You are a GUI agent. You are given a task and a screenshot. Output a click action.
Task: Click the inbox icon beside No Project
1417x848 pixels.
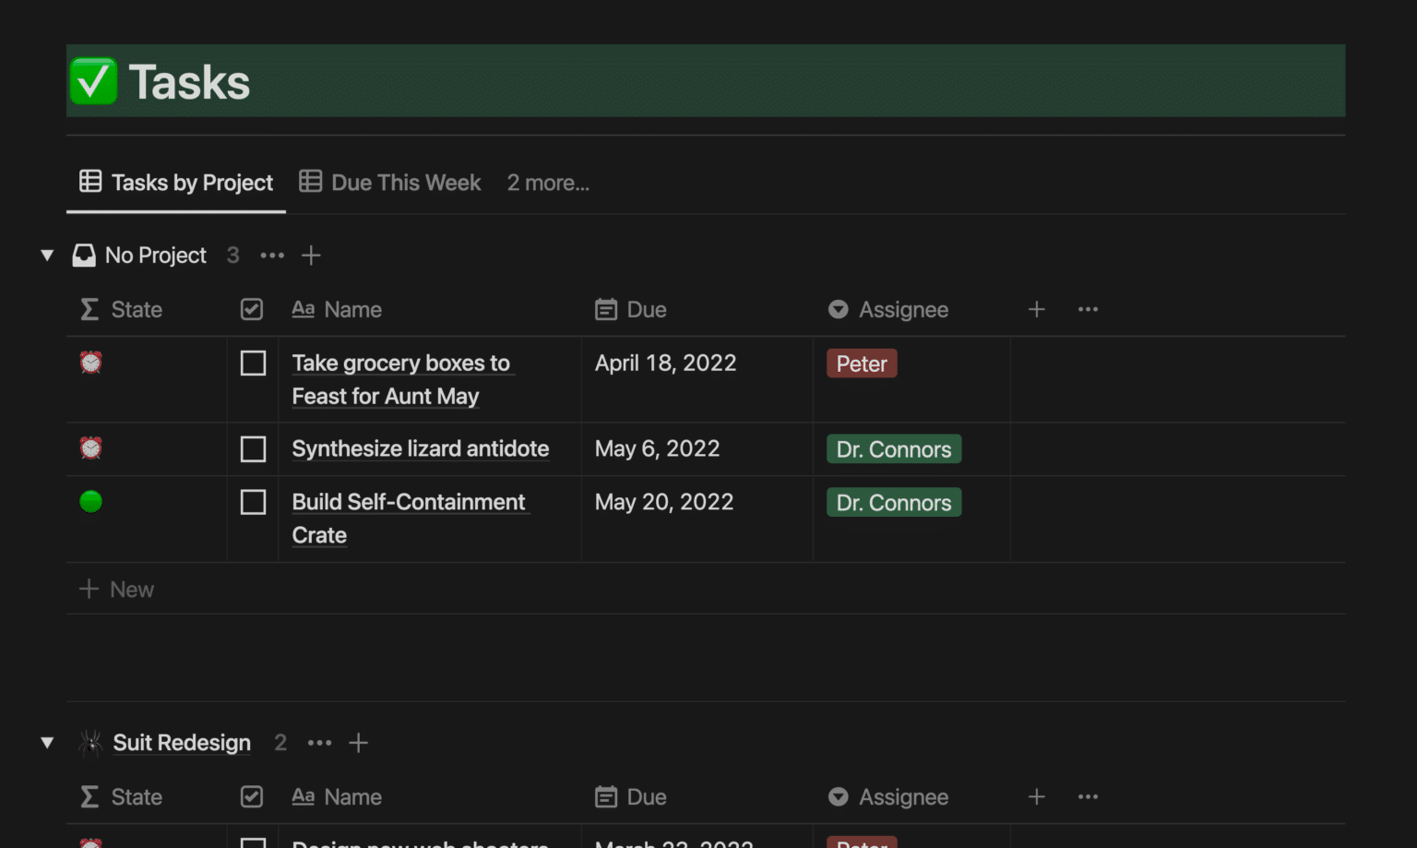(x=84, y=255)
